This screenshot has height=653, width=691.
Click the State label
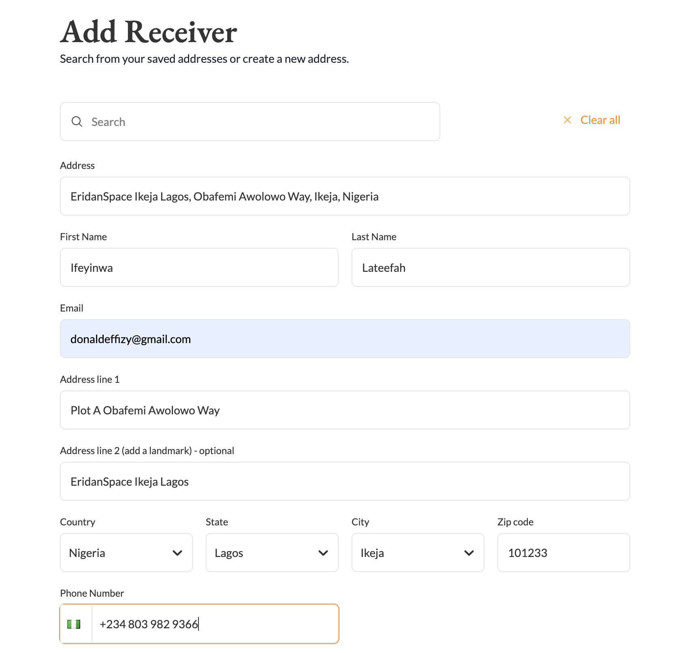click(x=217, y=522)
